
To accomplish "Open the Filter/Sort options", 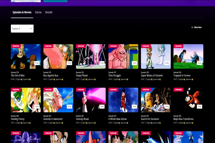I will pos(196,27).
